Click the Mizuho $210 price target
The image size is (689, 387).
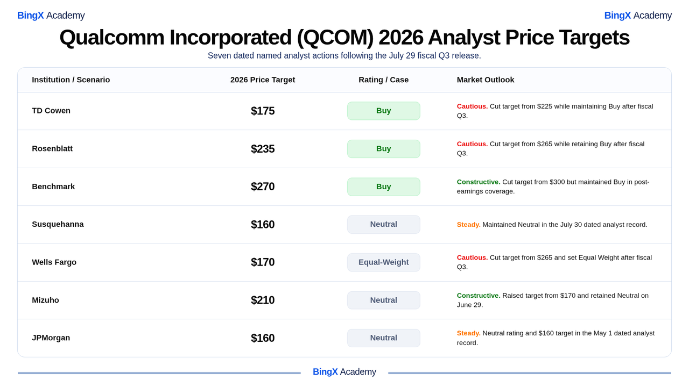[x=263, y=300]
